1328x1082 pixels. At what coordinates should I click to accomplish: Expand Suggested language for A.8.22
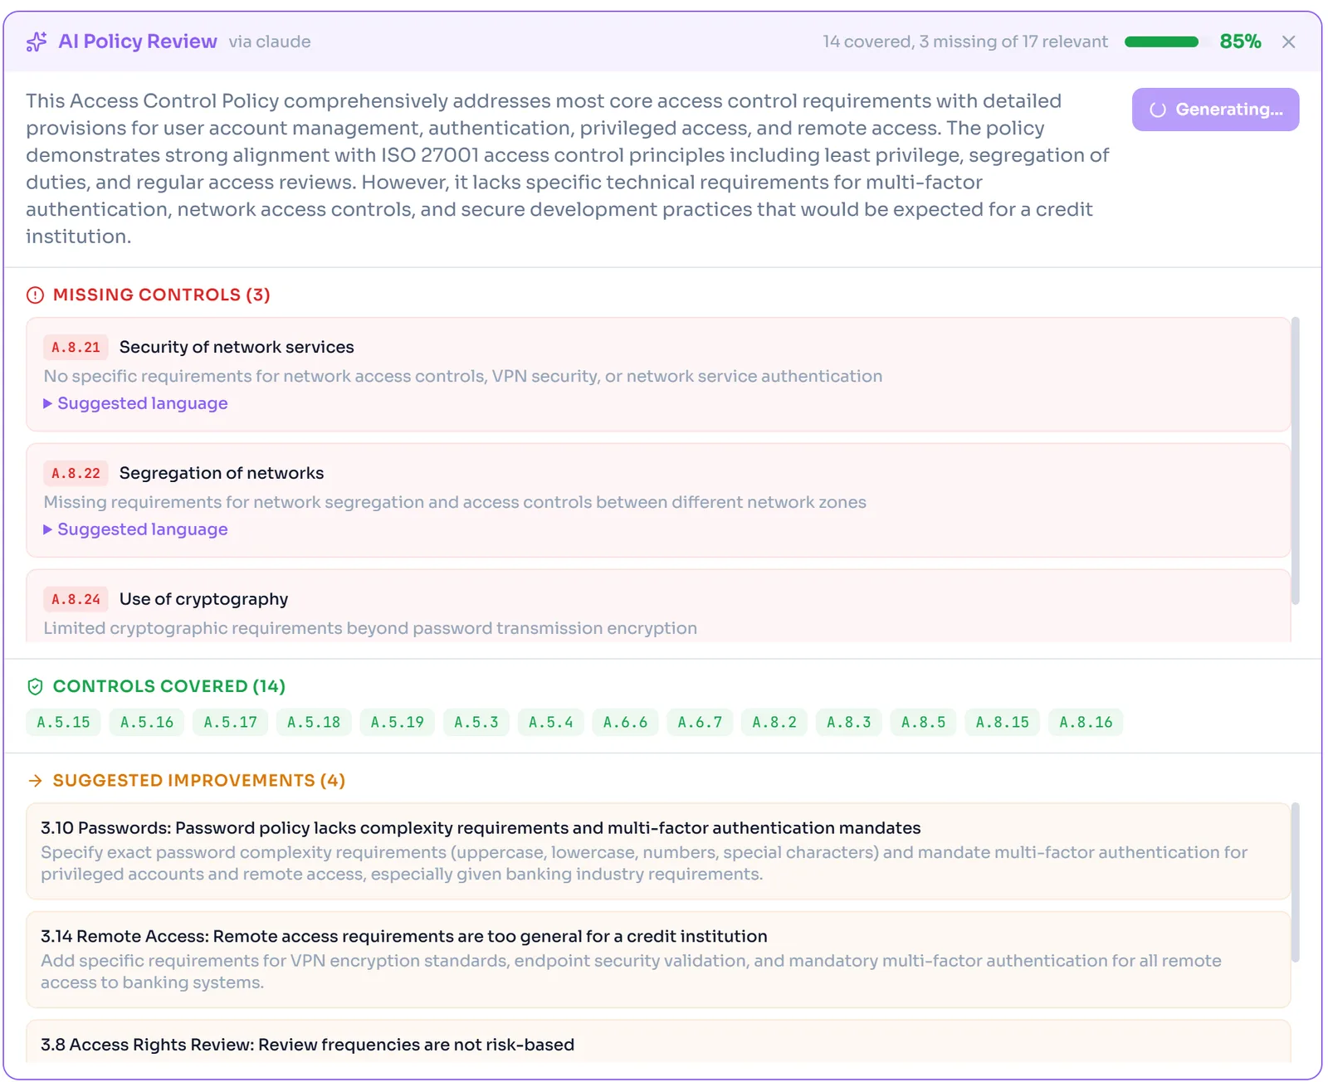pyautogui.click(x=135, y=529)
